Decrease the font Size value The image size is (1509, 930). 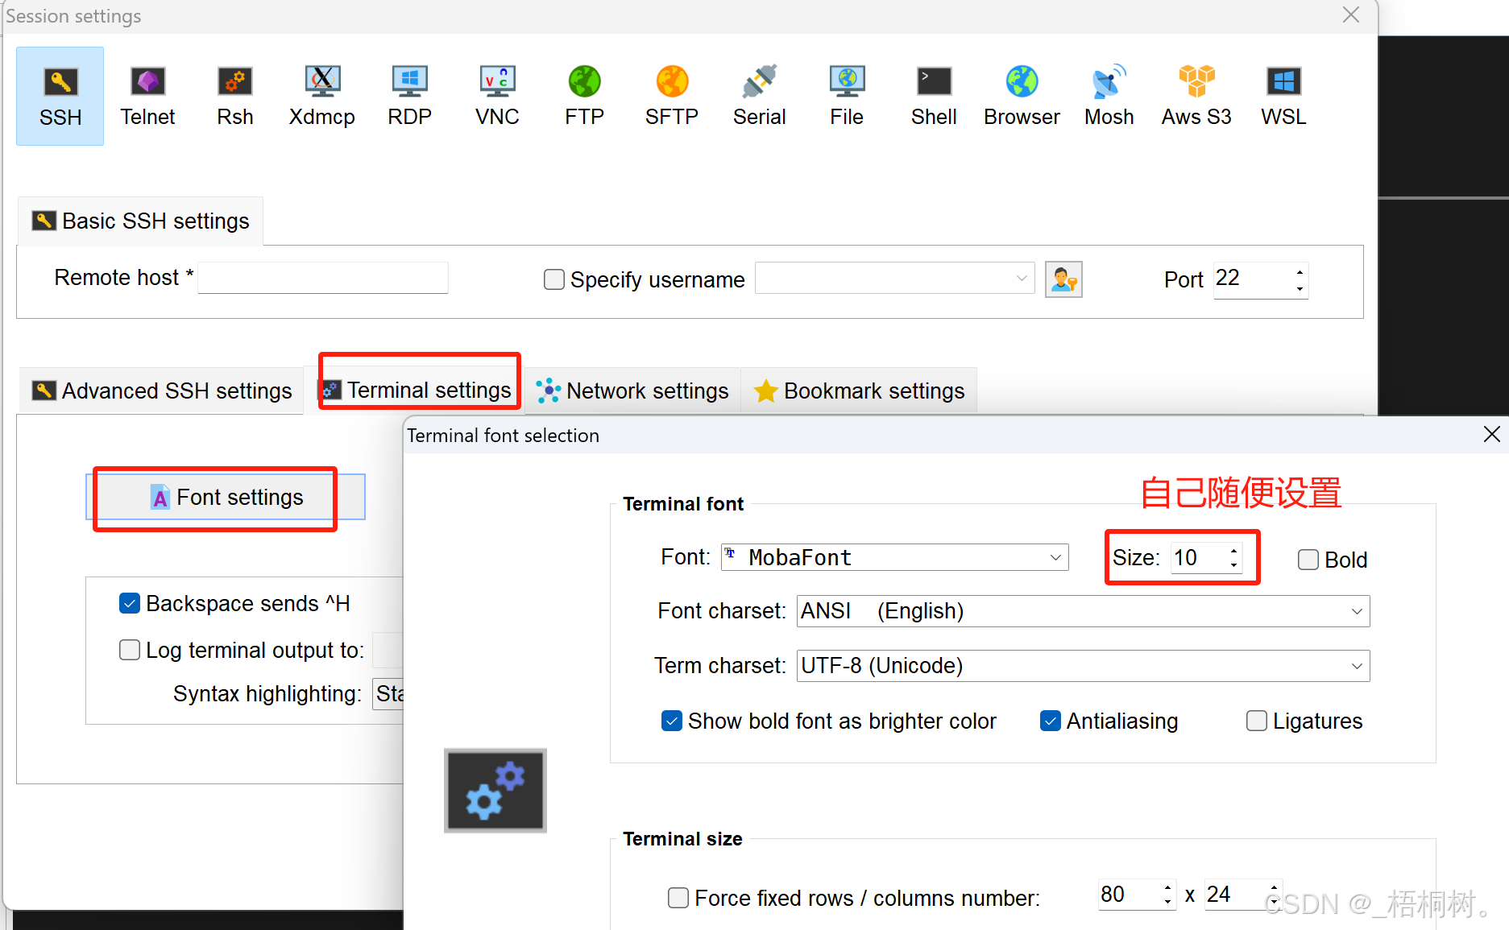click(1233, 564)
